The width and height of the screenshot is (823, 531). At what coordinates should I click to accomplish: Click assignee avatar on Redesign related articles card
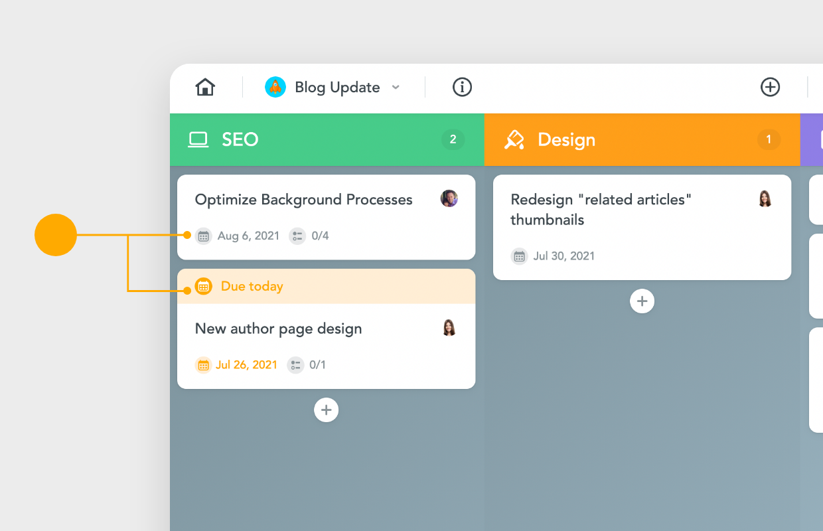tap(765, 198)
